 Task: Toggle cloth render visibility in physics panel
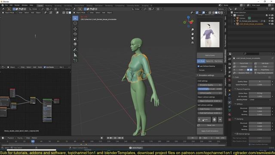tap(251, 70)
